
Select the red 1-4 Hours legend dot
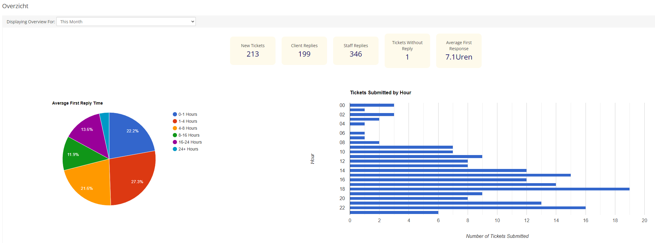[175, 121]
